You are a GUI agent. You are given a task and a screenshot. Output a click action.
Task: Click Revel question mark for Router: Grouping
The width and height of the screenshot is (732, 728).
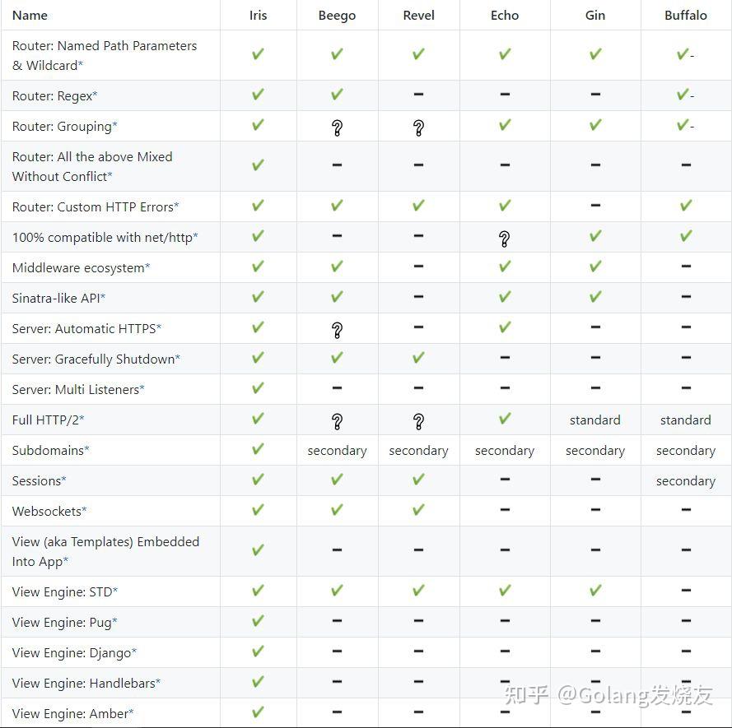pyautogui.click(x=418, y=128)
